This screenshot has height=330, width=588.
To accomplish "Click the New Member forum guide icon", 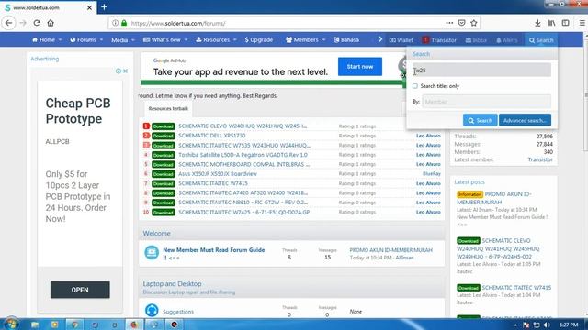I will click(x=152, y=253).
